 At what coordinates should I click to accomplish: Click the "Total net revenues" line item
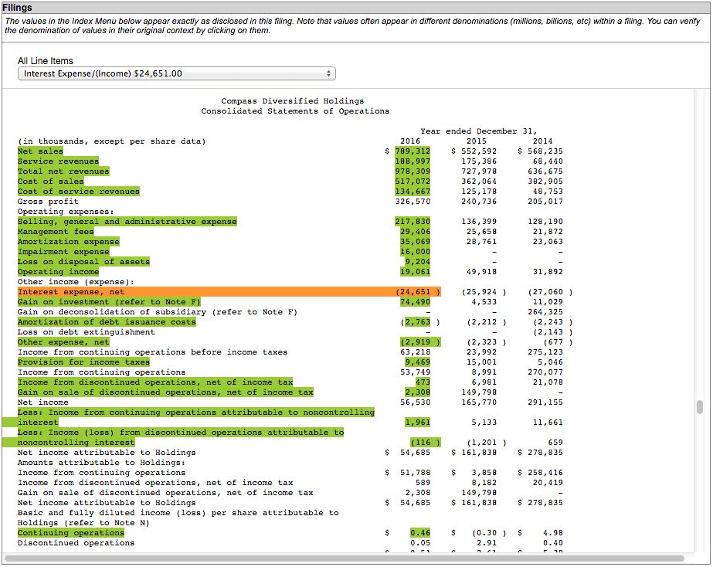tap(63, 171)
